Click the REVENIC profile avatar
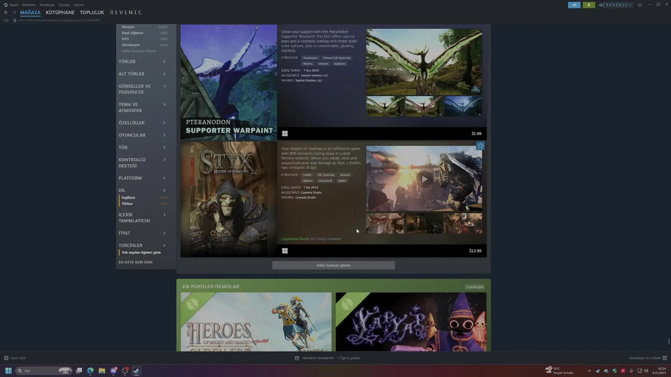This screenshot has height=377, width=671. click(x=601, y=5)
